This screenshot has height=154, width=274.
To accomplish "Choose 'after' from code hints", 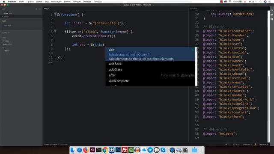I will click(x=150, y=75).
